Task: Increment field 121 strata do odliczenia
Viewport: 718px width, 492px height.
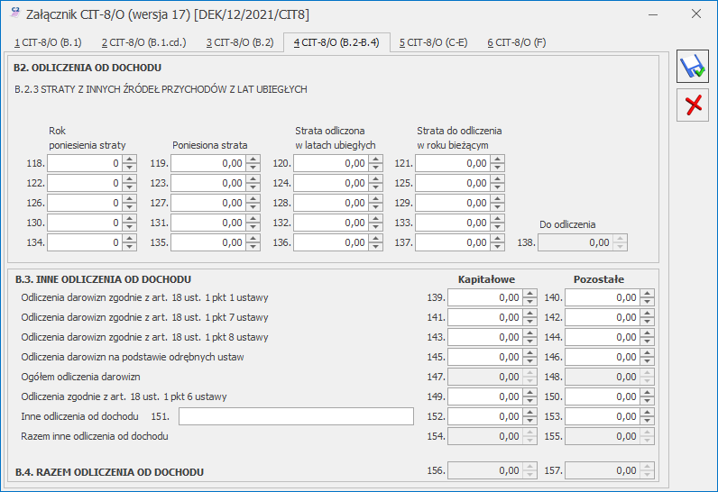Action: 497,159
